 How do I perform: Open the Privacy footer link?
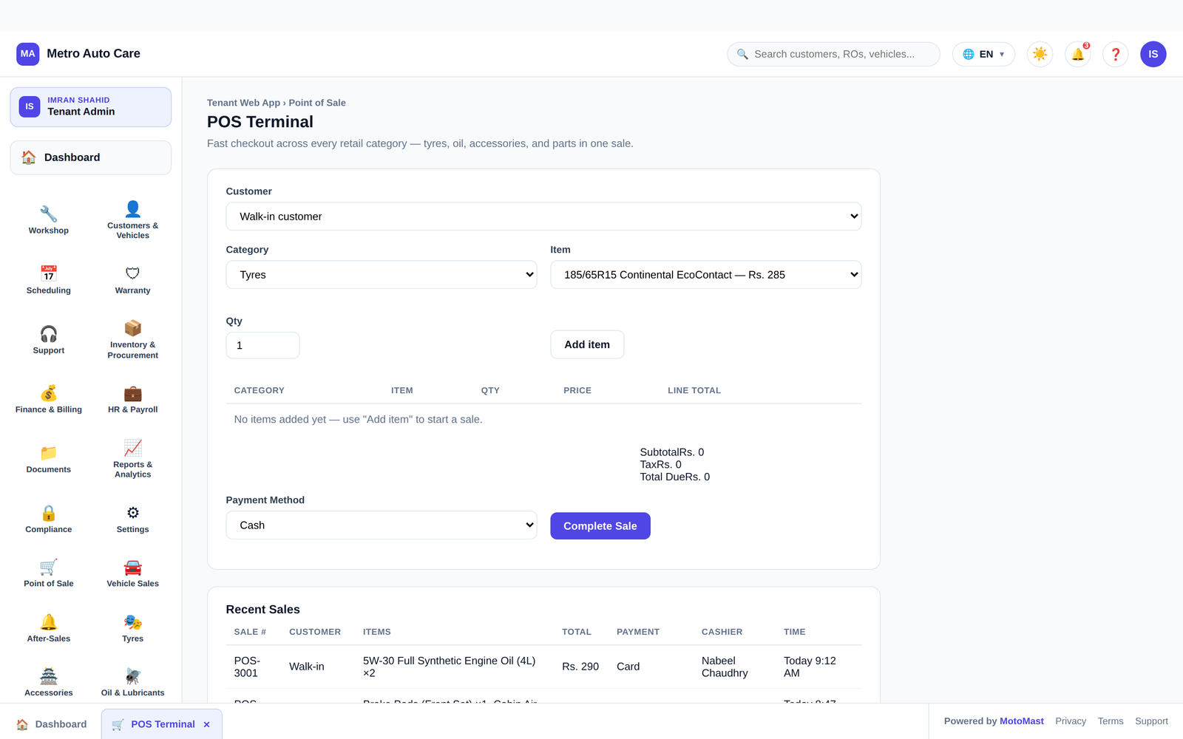coord(1071,721)
